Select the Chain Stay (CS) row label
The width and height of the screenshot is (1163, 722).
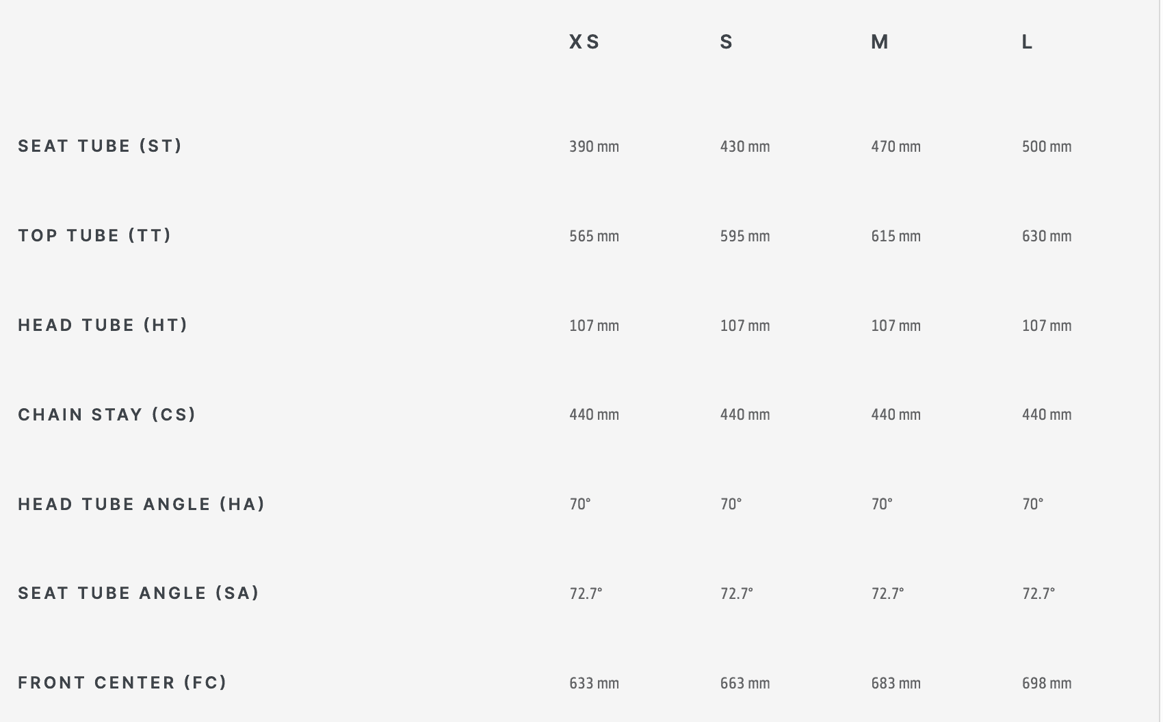(x=107, y=415)
